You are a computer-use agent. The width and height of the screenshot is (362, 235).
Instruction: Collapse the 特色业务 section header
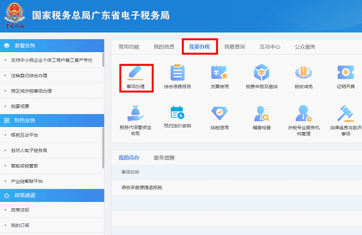tap(52, 120)
